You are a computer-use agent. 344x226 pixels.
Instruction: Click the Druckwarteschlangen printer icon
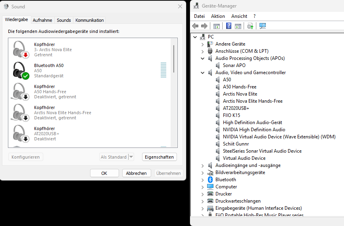tap(210, 201)
